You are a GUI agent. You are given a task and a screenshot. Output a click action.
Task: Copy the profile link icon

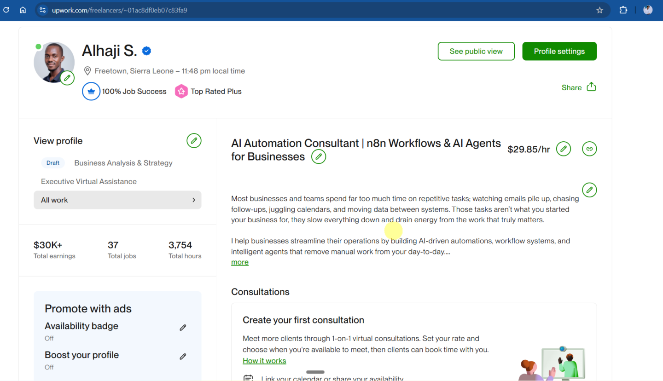[x=589, y=149]
